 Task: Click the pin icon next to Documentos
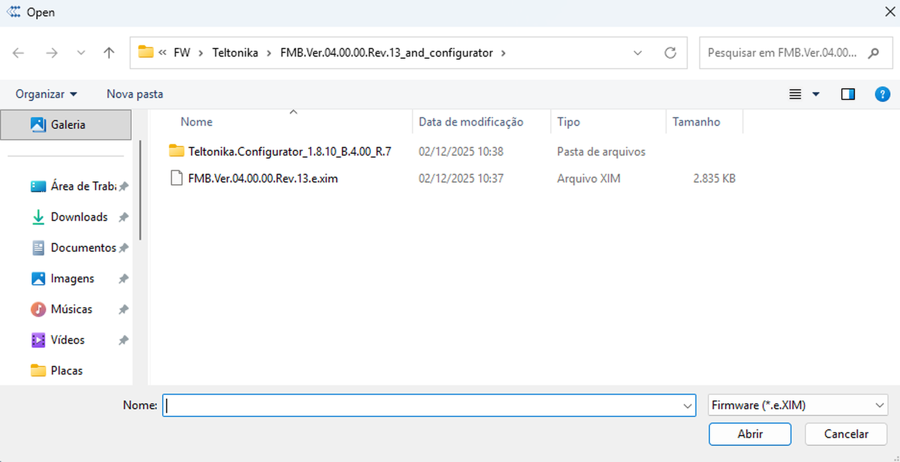click(x=123, y=248)
